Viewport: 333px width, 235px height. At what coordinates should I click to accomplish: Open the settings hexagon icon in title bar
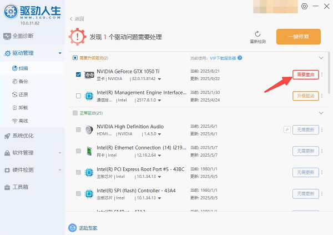[304, 6]
